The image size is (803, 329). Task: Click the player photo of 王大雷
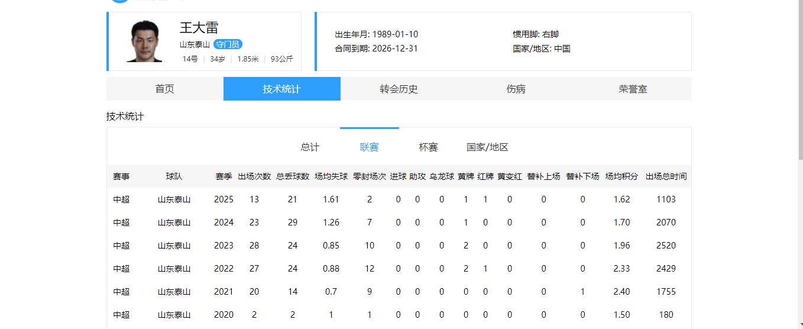pyautogui.click(x=144, y=41)
